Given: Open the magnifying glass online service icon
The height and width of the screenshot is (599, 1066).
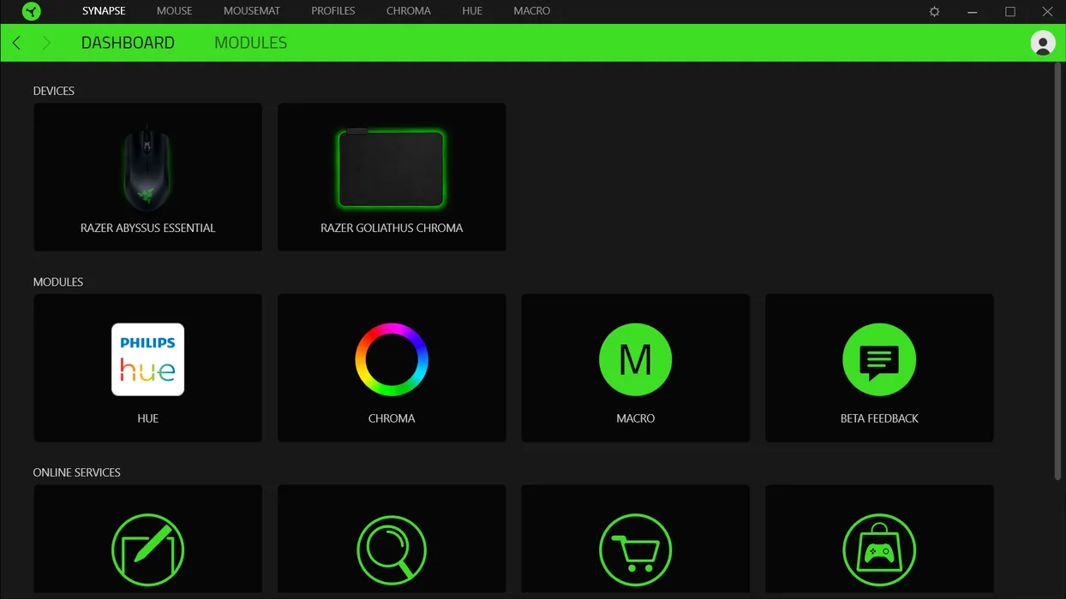Looking at the screenshot, I should (392, 549).
